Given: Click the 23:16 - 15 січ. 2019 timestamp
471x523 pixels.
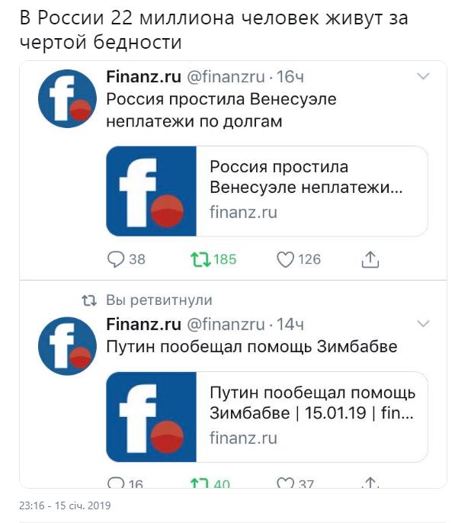Looking at the screenshot, I should coord(65,505).
